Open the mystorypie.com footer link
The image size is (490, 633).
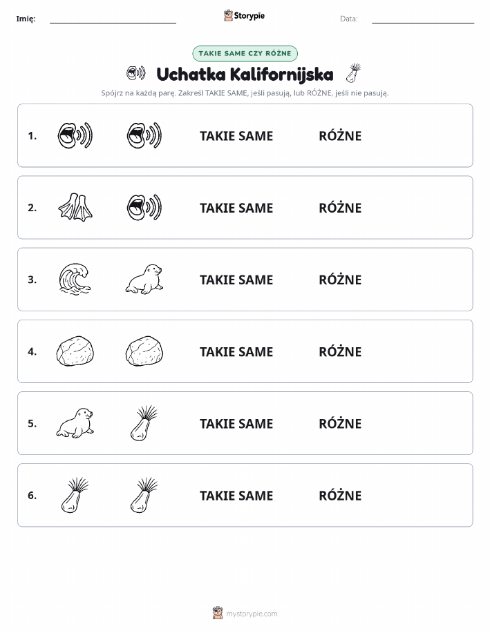pyautogui.click(x=252, y=614)
